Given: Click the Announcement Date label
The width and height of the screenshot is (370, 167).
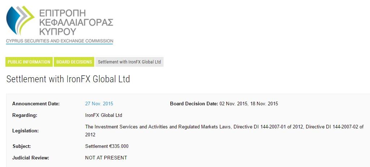Looking at the screenshot, I should click(x=36, y=104).
